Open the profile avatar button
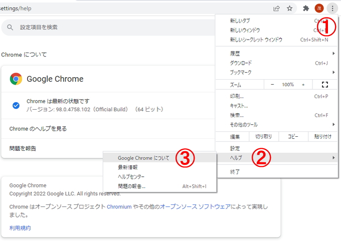Screen dimensions: 341x248 pos(319,9)
